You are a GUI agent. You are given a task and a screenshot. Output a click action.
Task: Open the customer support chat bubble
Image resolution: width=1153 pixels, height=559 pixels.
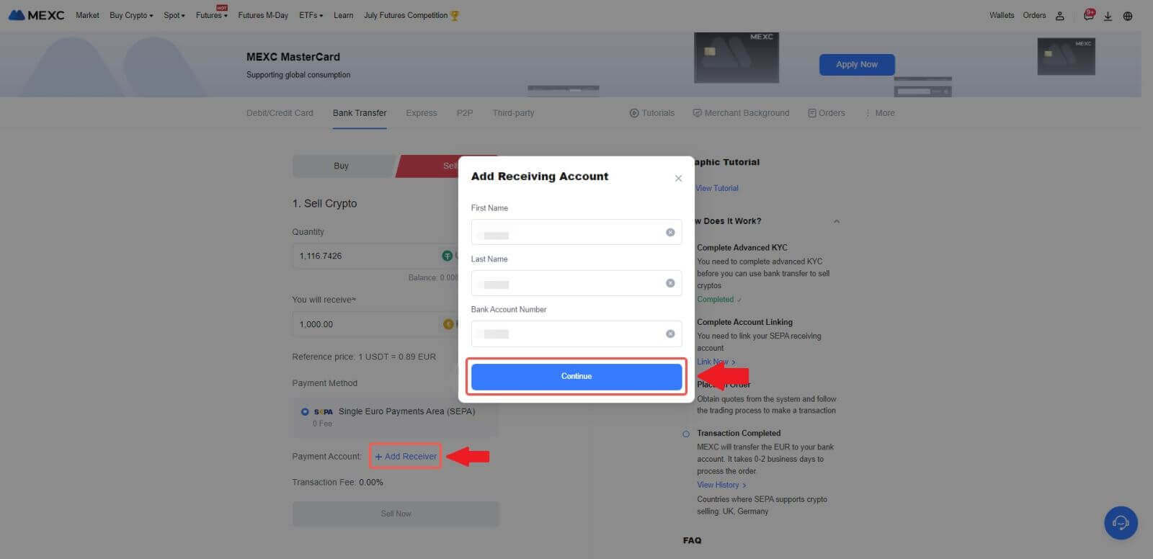point(1121,522)
